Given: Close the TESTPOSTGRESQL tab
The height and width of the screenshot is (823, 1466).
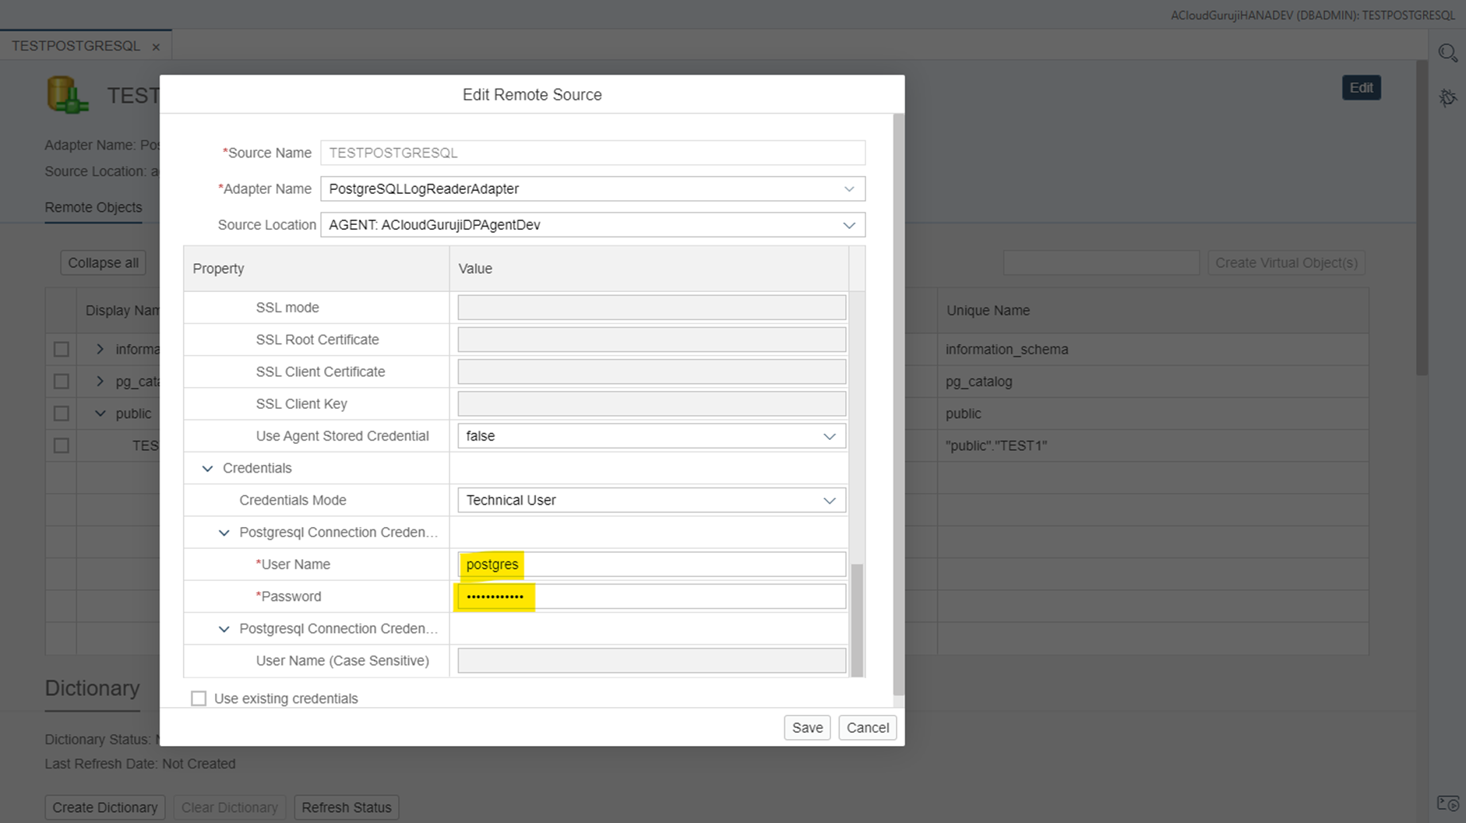Looking at the screenshot, I should point(156,47).
